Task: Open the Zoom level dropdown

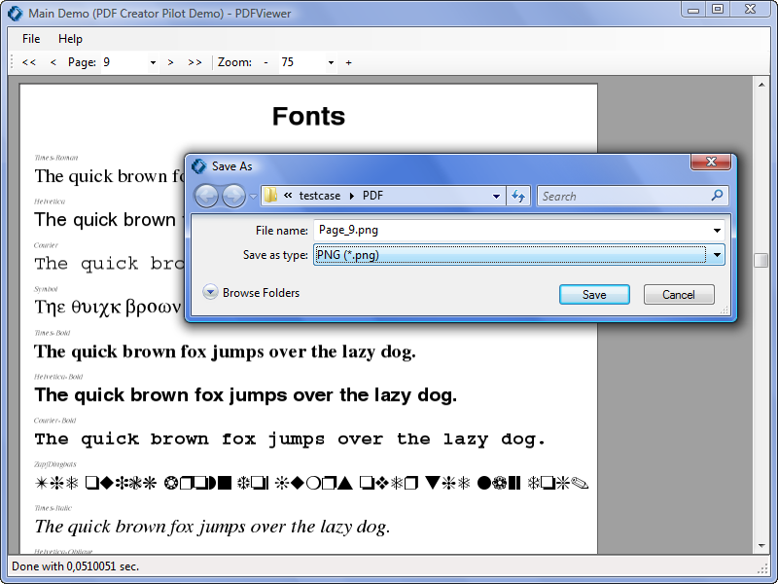Action: point(331,62)
